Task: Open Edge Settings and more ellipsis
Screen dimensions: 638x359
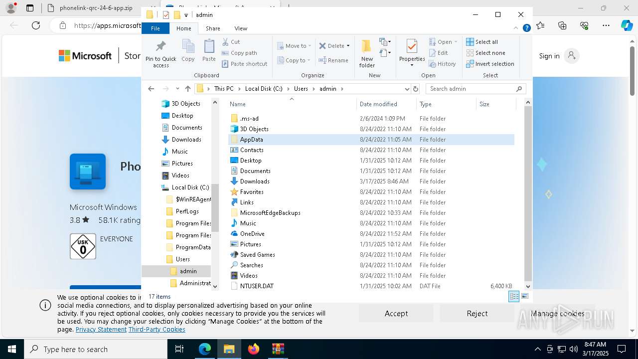Action: (x=606, y=25)
